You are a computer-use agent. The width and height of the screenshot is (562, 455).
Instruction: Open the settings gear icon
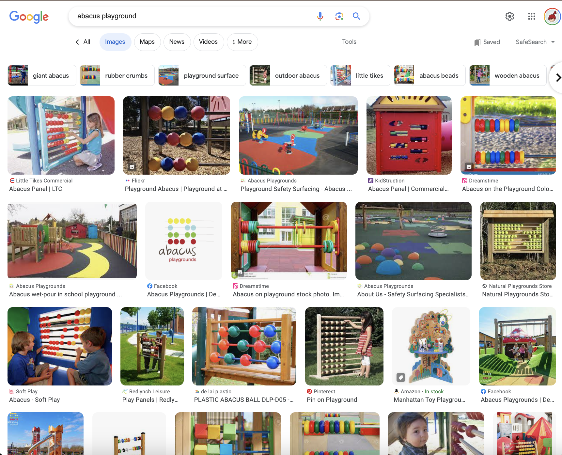point(509,16)
